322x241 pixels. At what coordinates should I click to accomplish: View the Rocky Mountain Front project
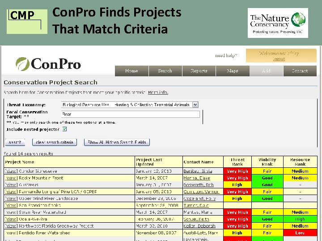[11, 178]
